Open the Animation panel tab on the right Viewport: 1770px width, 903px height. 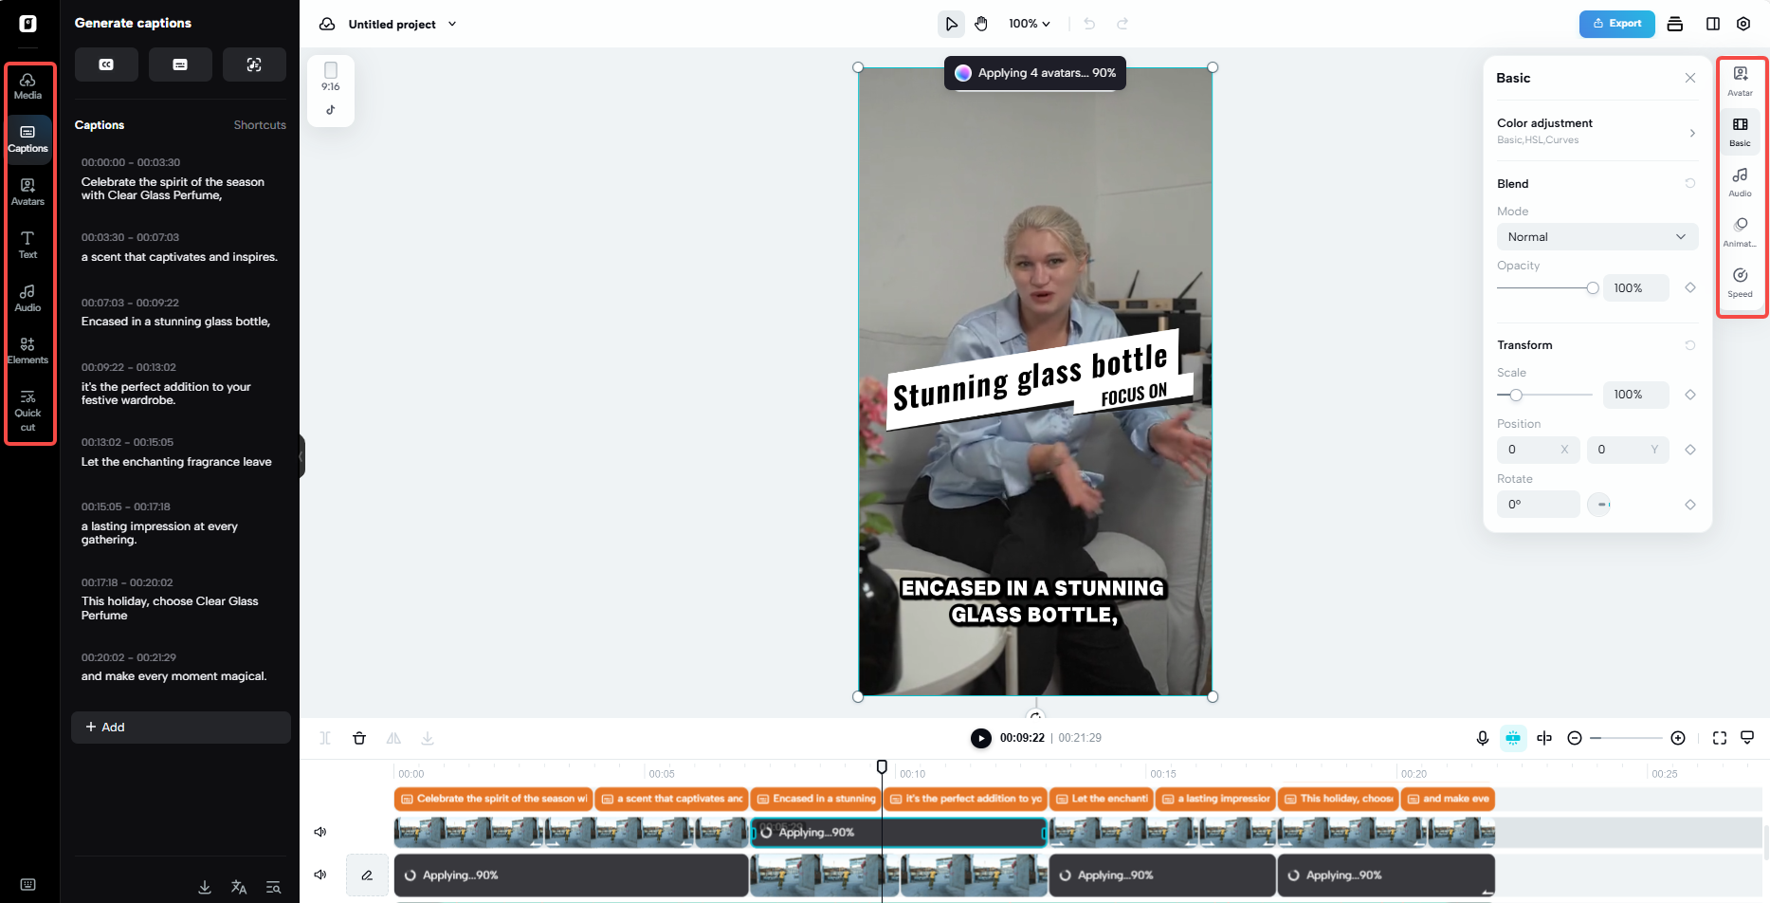tap(1741, 230)
